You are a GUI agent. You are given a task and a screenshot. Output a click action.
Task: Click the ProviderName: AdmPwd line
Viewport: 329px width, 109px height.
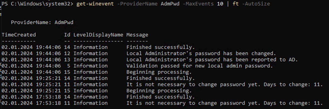click(42, 22)
